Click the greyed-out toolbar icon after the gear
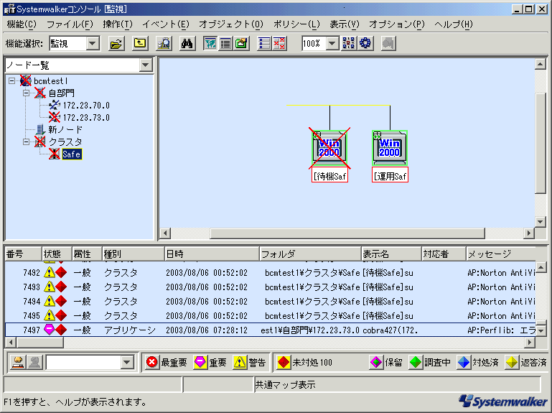This screenshot has width=552, height=413. coord(388,43)
